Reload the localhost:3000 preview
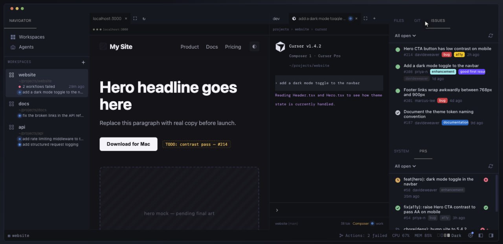The height and width of the screenshot is (244, 503). [x=144, y=18]
